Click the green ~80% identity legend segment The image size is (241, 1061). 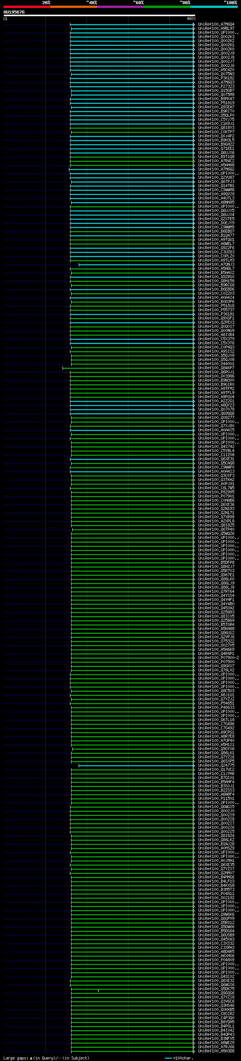pos(167,7)
